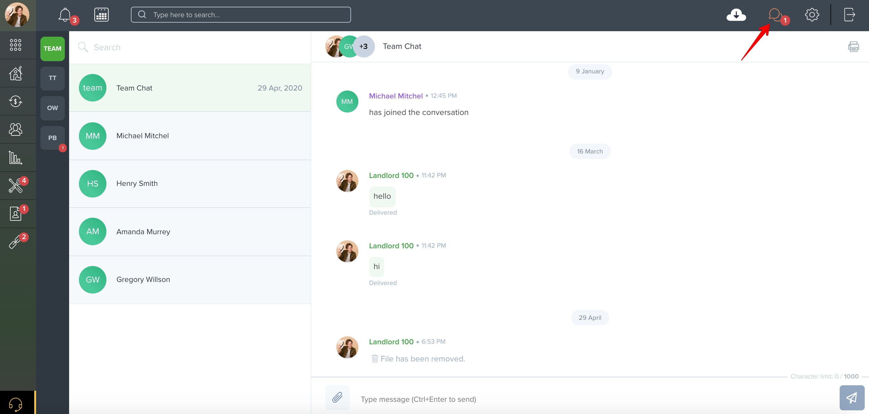This screenshot has width=869, height=414.
Task: Open Gregory Willson conversation
Action: click(190, 279)
